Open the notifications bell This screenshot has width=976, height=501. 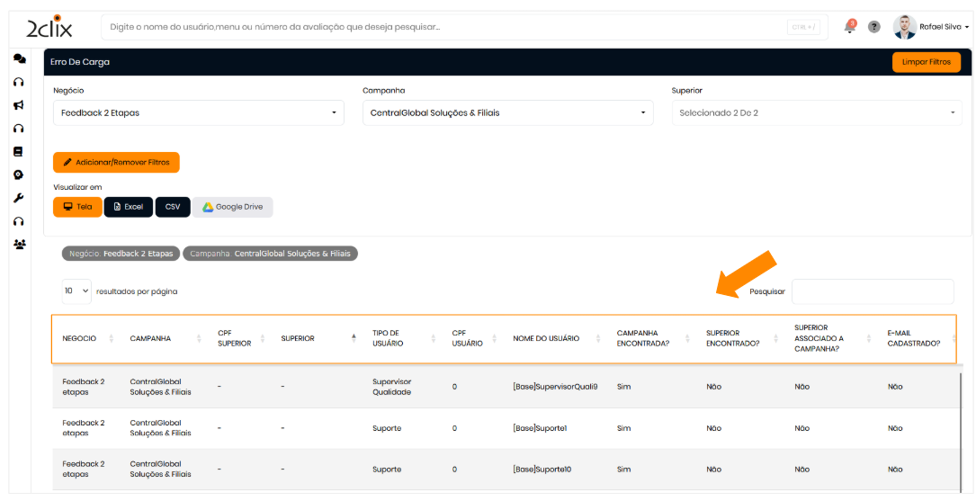849,27
